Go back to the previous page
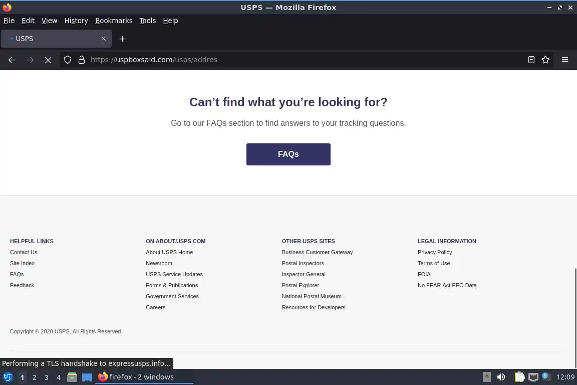 (12, 60)
